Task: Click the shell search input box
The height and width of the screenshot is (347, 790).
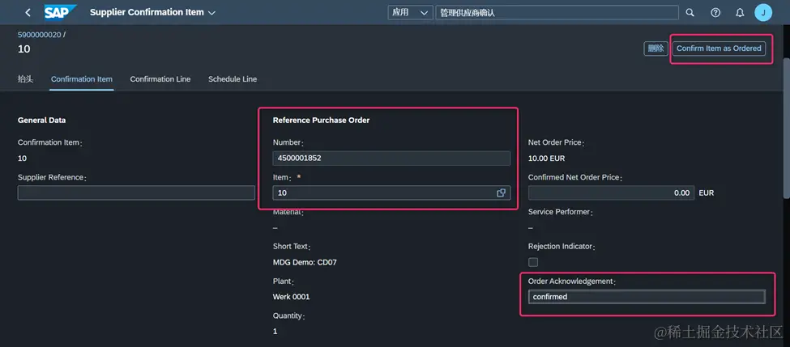Action: coord(557,13)
